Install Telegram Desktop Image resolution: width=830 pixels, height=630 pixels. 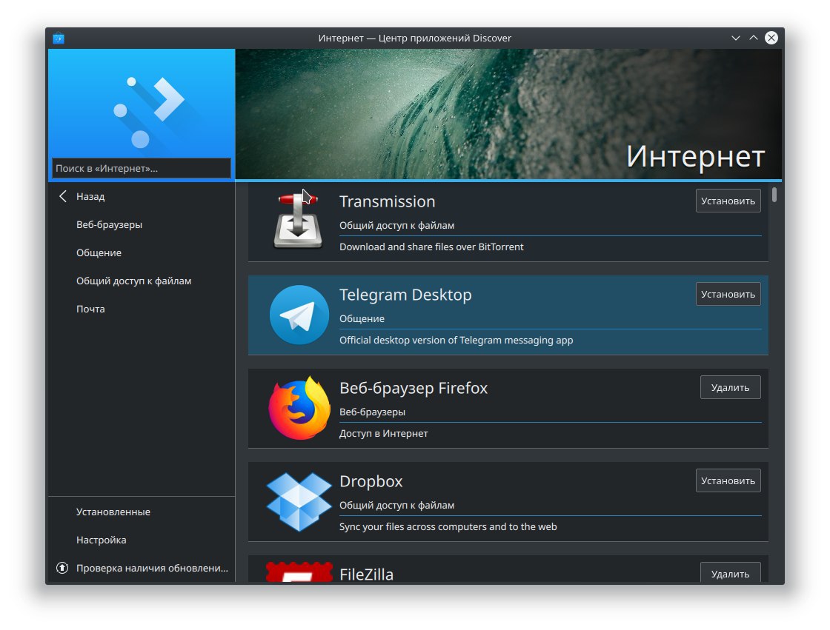point(728,294)
